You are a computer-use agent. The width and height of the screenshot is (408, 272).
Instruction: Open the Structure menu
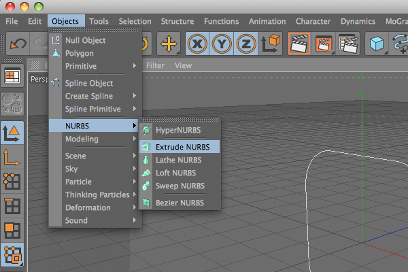click(177, 21)
